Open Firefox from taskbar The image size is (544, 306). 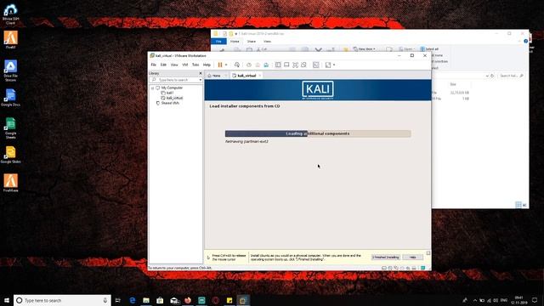[x=188, y=300]
